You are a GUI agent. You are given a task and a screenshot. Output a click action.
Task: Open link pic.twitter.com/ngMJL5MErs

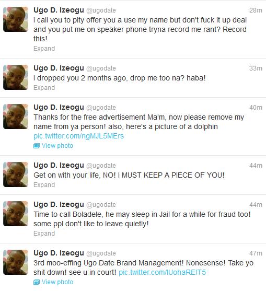tap(79, 136)
